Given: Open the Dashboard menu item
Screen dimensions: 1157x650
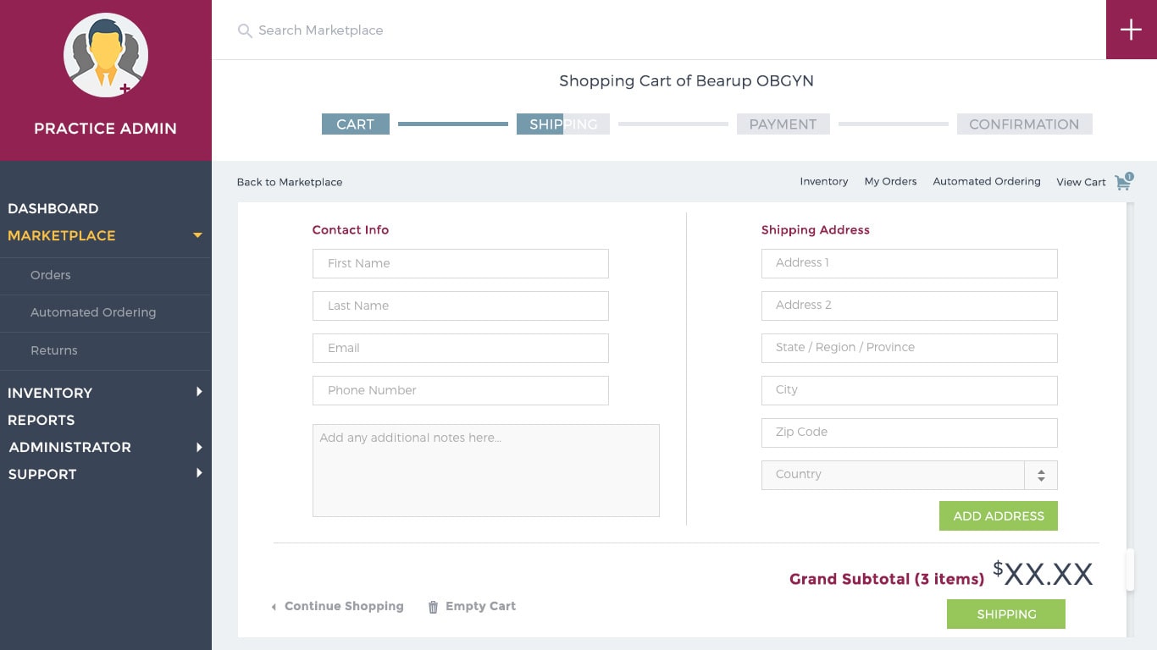Looking at the screenshot, I should pyautogui.click(x=53, y=208).
